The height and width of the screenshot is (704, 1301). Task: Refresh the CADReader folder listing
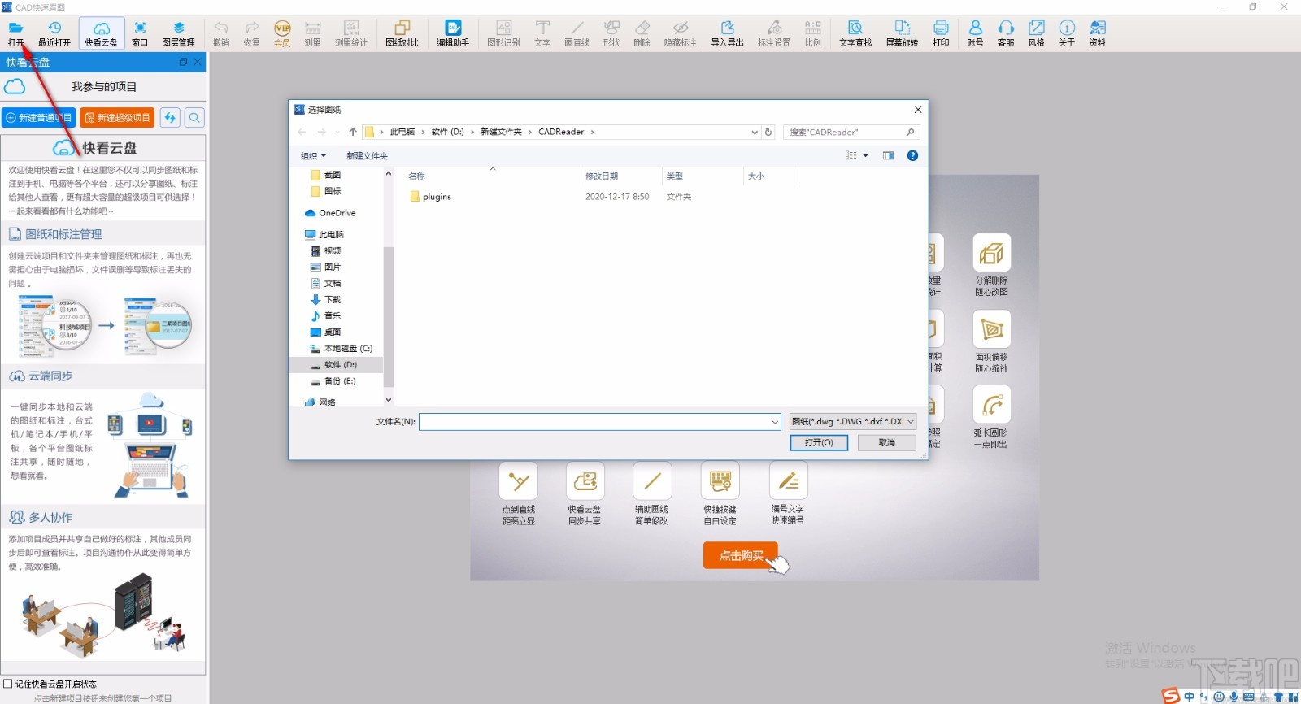768,132
